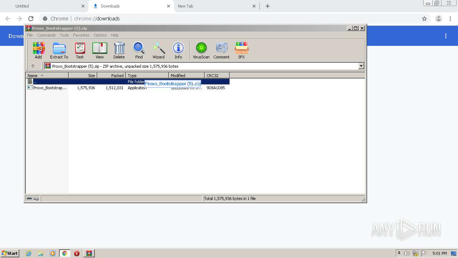Click the Extract To toolbar icon
Viewport: 458px width, 258px height.
pos(59,50)
